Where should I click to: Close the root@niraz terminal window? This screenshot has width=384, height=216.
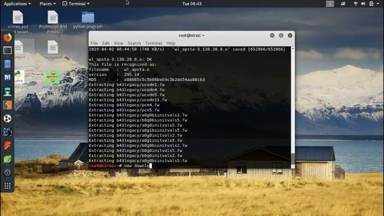[290, 35]
